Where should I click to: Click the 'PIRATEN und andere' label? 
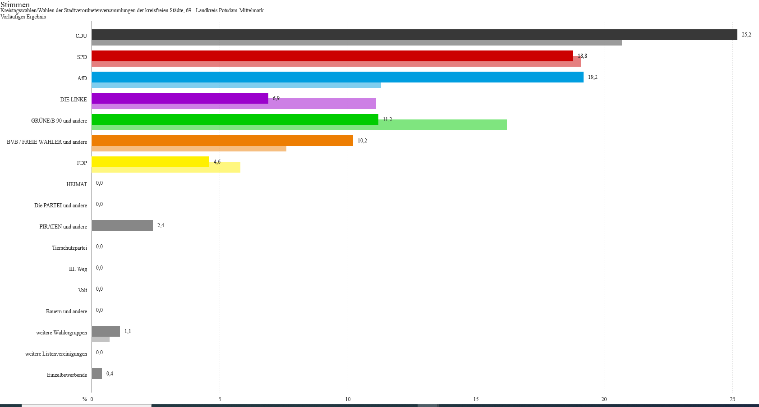(x=63, y=227)
